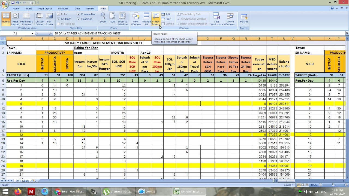Click the Insert Function fx button
Screen dimensions: 349x196
[50, 33]
